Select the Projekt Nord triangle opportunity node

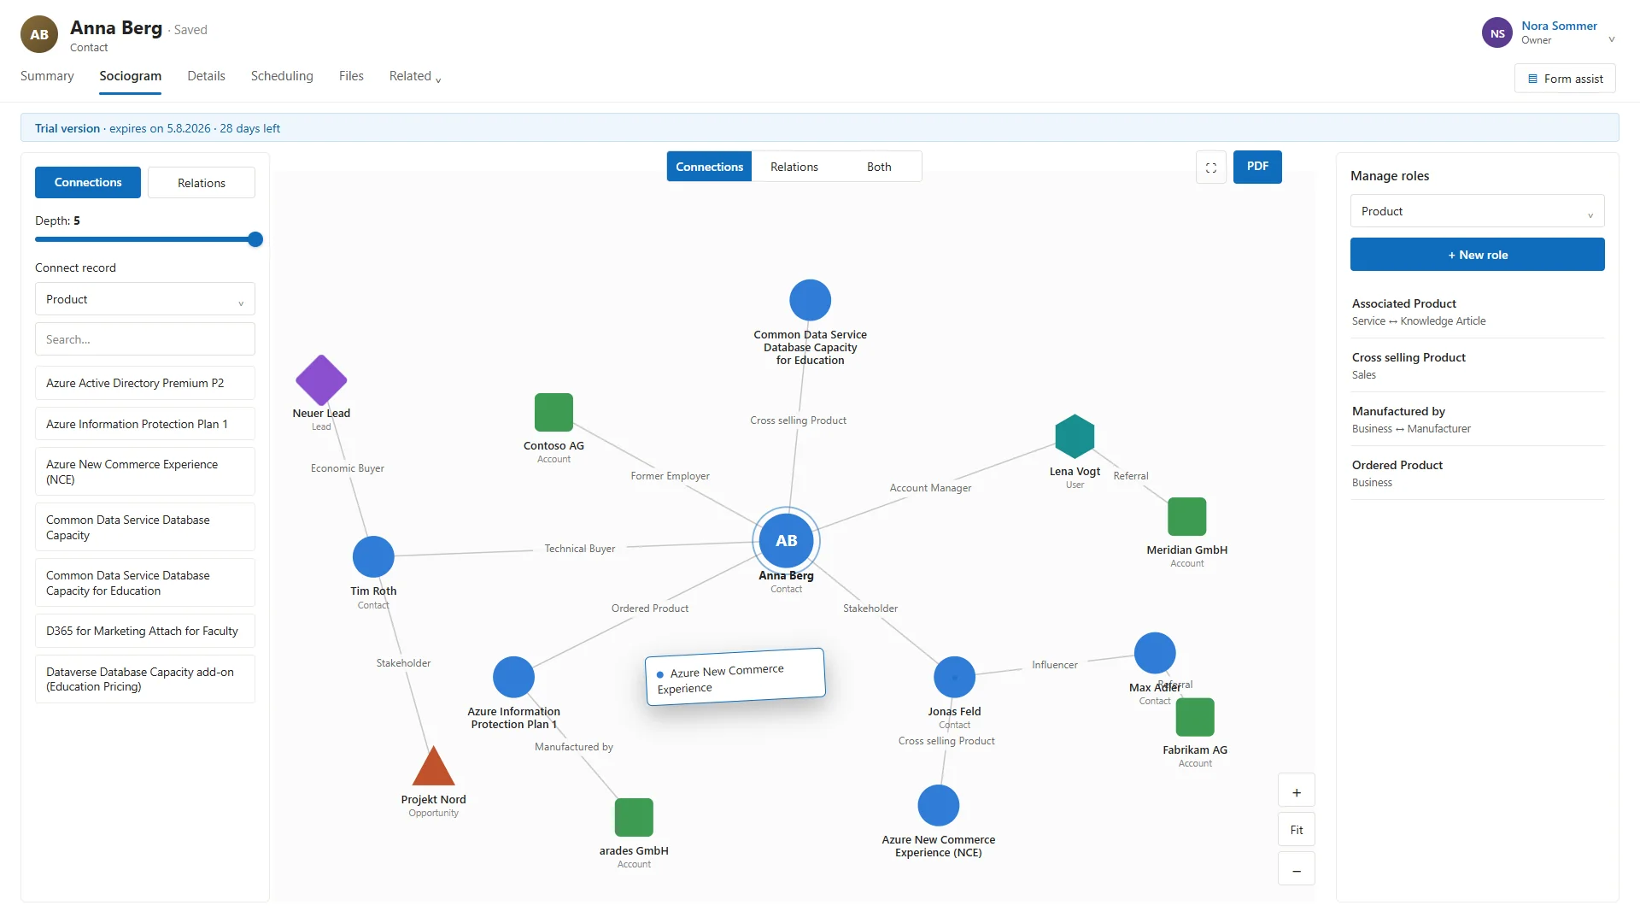[433, 767]
